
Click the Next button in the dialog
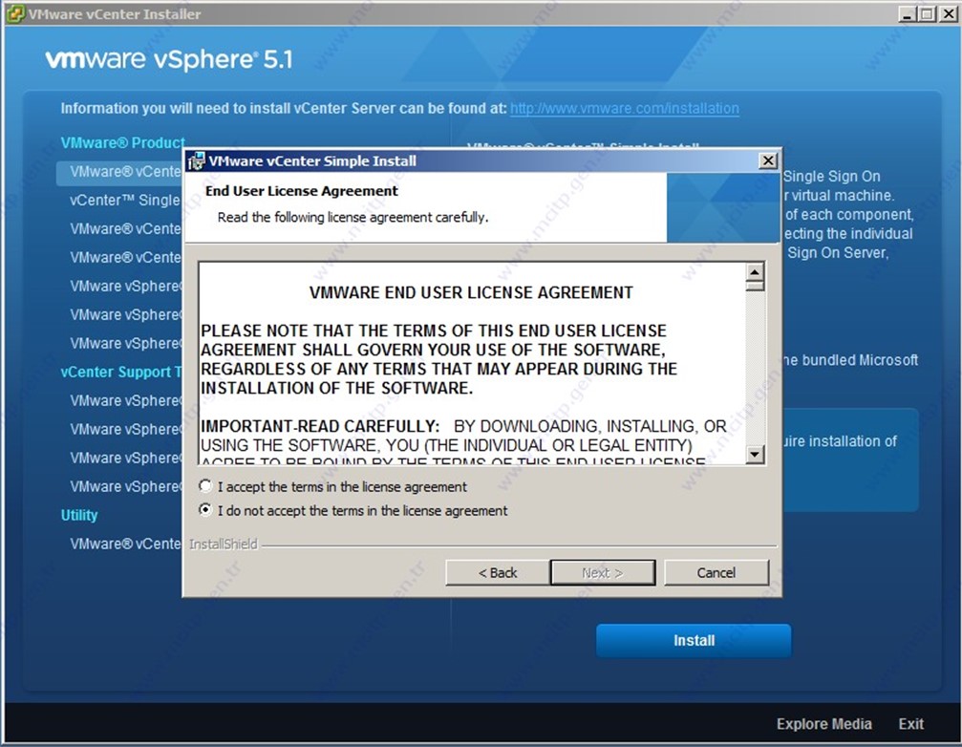[603, 573]
